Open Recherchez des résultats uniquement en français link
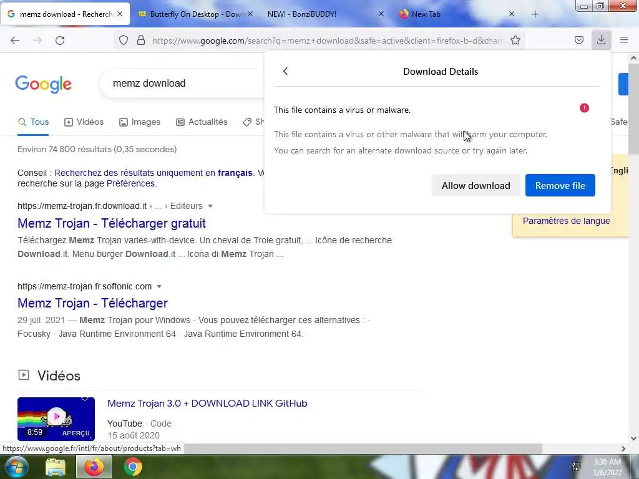Viewport: 639px width, 479px height. pos(154,173)
